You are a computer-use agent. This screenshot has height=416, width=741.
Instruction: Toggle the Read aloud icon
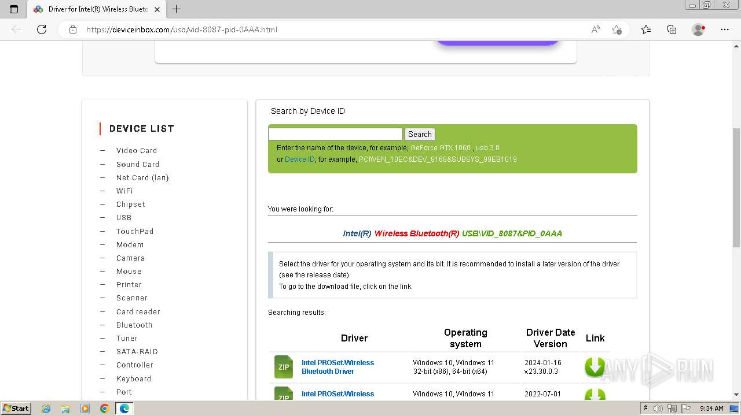point(596,29)
